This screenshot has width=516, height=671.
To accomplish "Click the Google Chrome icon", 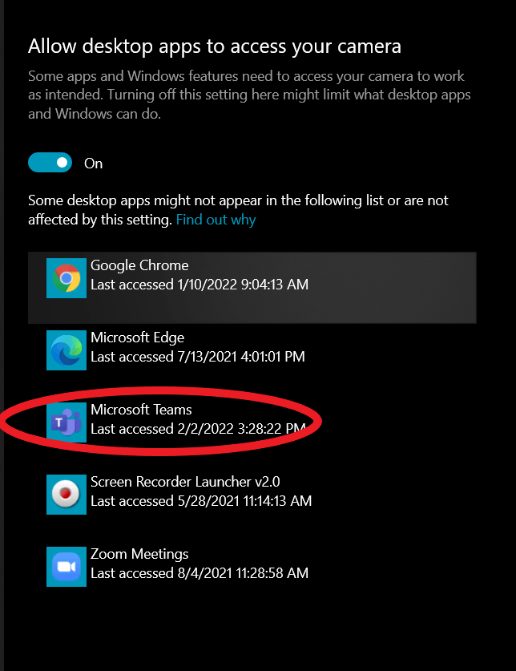I will point(67,278).
